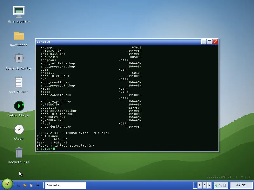This screenshot has height=190, width=254.
Task: Click the Peak : 4261 KB line
Action: (x=52, y=142)
